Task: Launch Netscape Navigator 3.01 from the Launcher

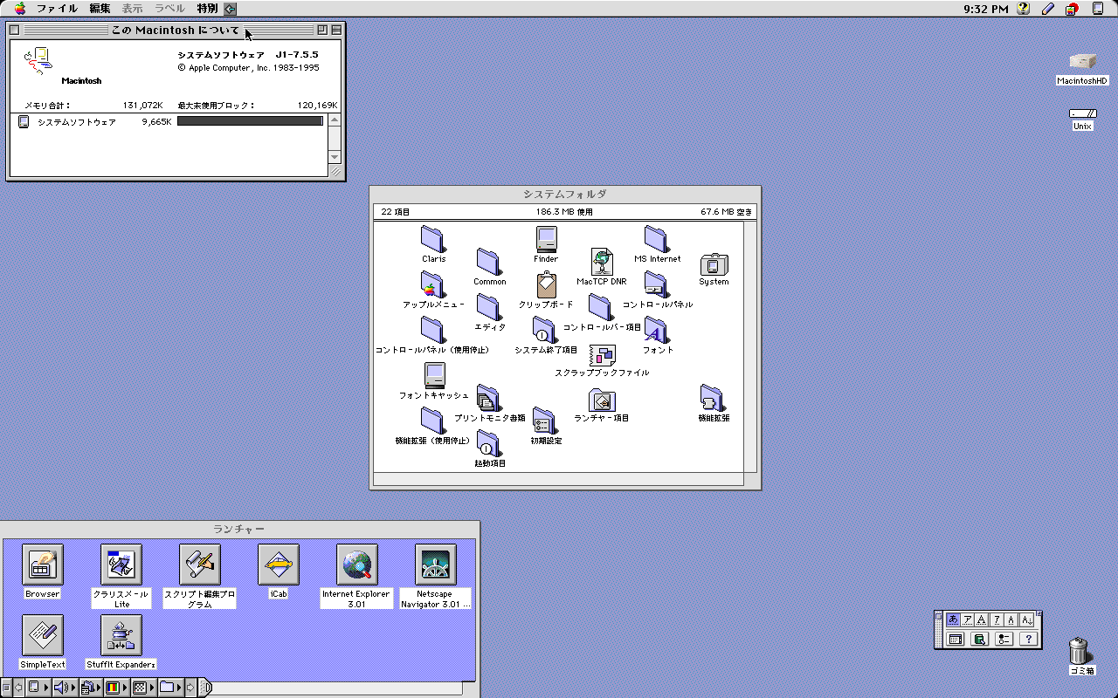Action: (x=436, y=565)
